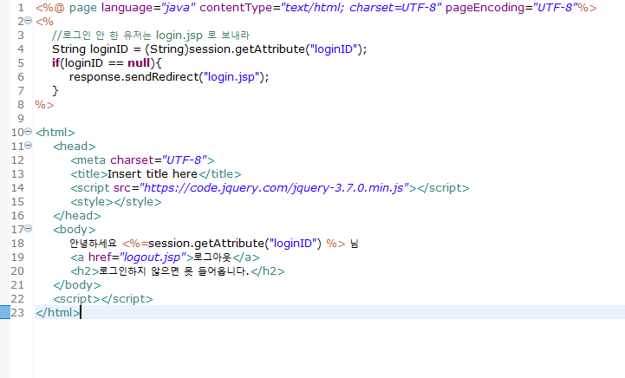Click the meta charset tag
This screenshot has height=378, width=625.
click(142, 160)
